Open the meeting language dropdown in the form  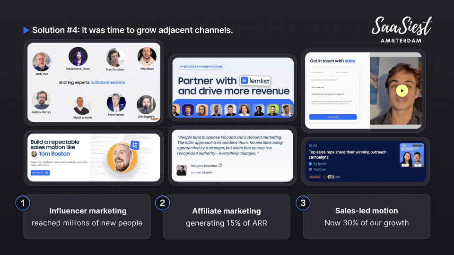click(x=333, y=94)
